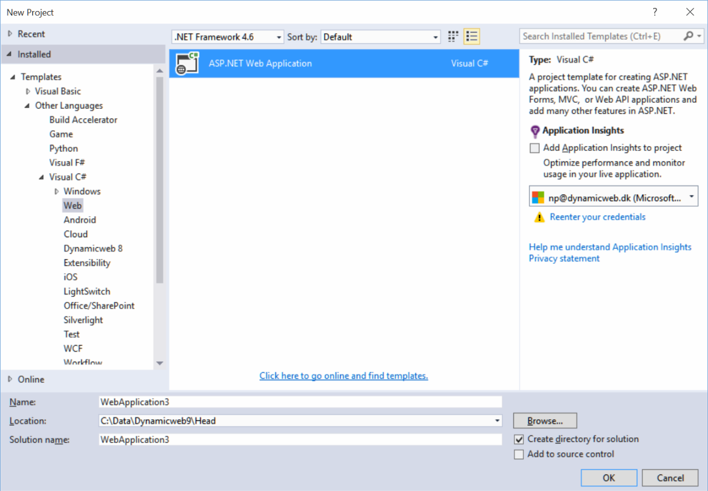
Task: Uncheck Create directory for solution
Action: [x=519, y=440]
